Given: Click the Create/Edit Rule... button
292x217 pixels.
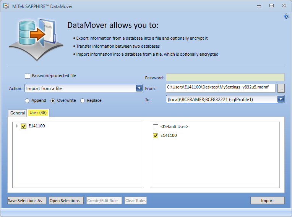Looking at the screenshot, I should 104,201.
